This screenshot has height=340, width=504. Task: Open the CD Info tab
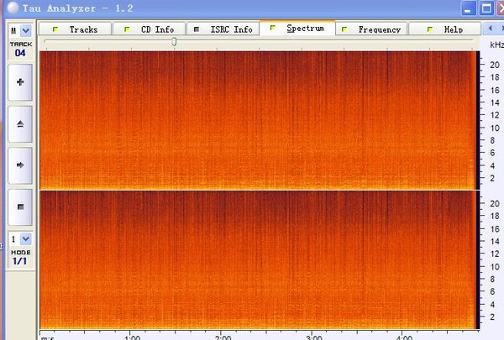pos(150,29)
